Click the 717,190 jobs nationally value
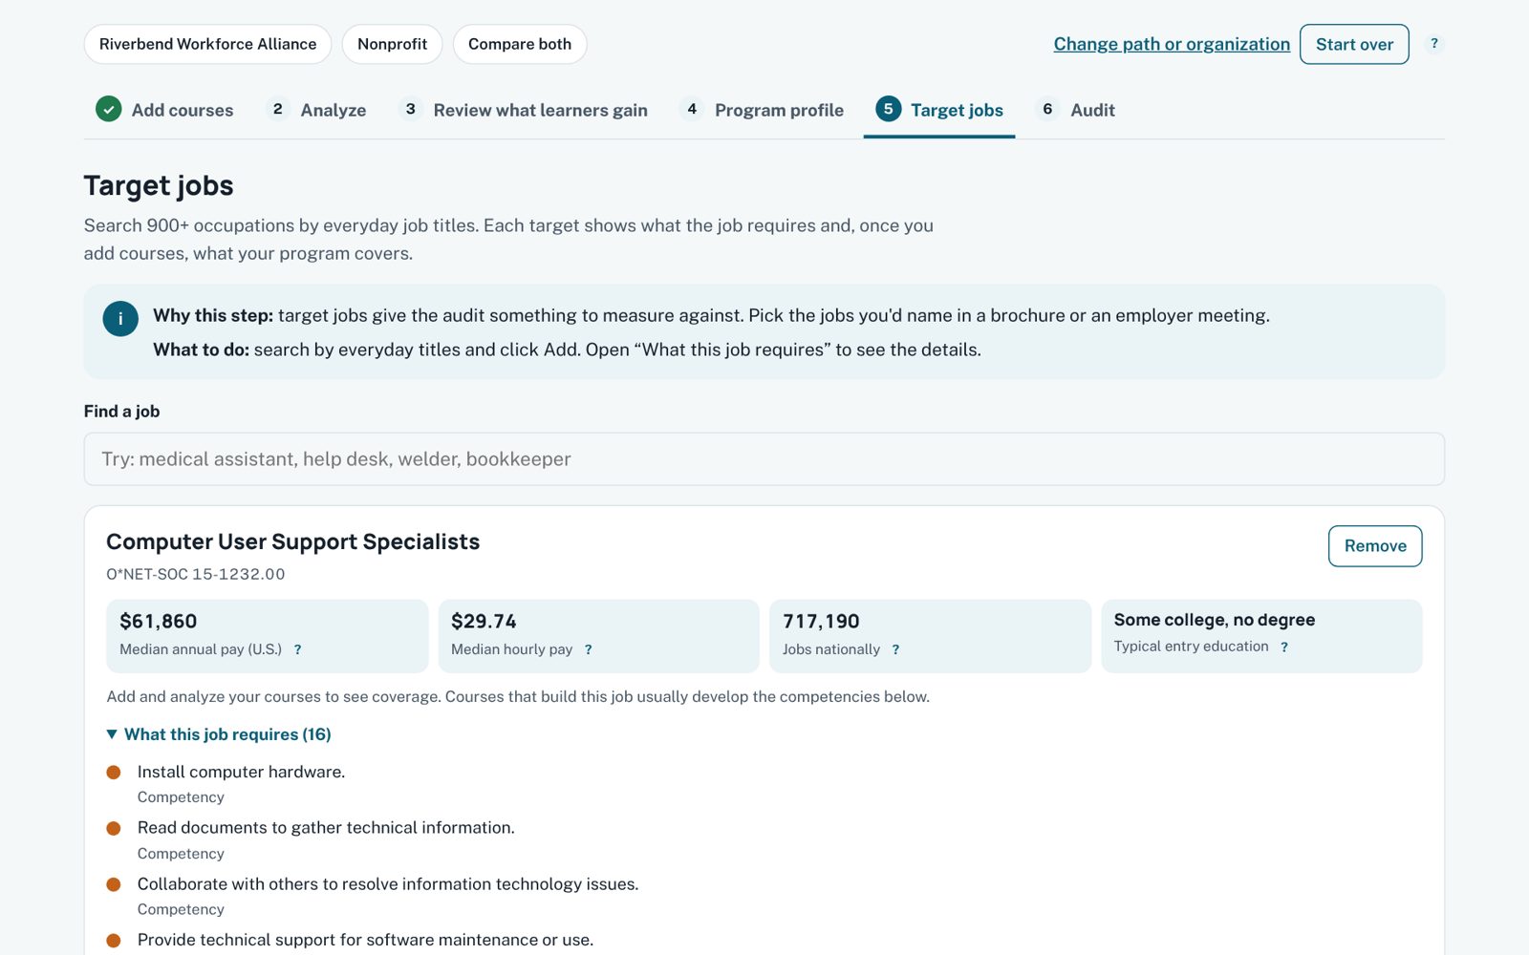This screenshot has height=955, width=1529. point(821,622)
